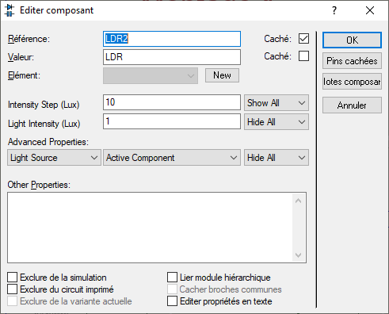The image size is (389, 314).
Task: Confirm the dialog with OK
Action: tap(352, 40)
